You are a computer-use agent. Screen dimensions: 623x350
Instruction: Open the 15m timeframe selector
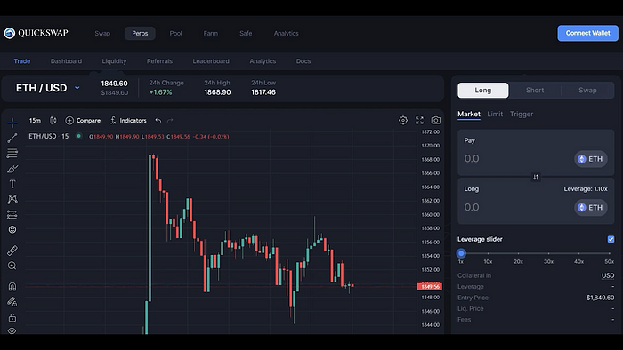pyautogui.click(x=35, y=121)
